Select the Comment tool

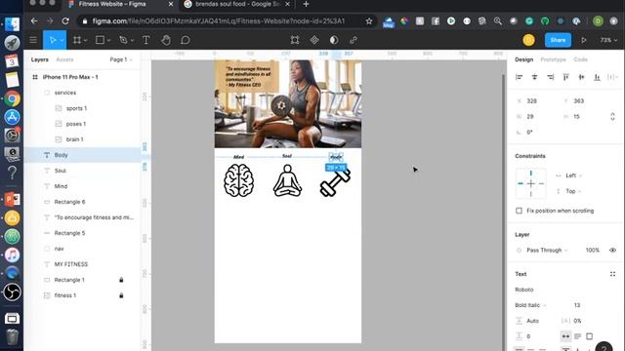point(186,40)
